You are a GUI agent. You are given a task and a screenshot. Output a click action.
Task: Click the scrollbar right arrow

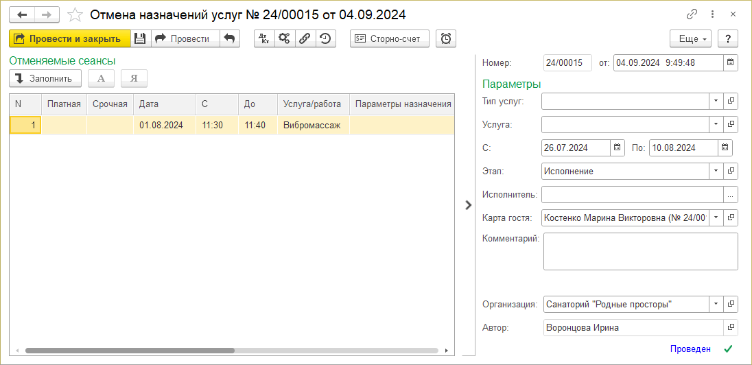tap(447, 351)
